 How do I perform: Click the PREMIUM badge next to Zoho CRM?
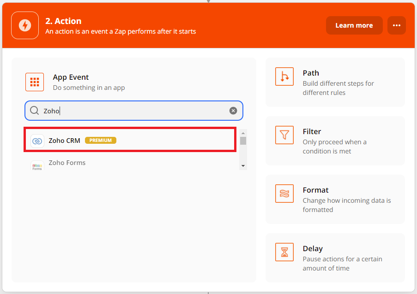[x=101, y=141]
